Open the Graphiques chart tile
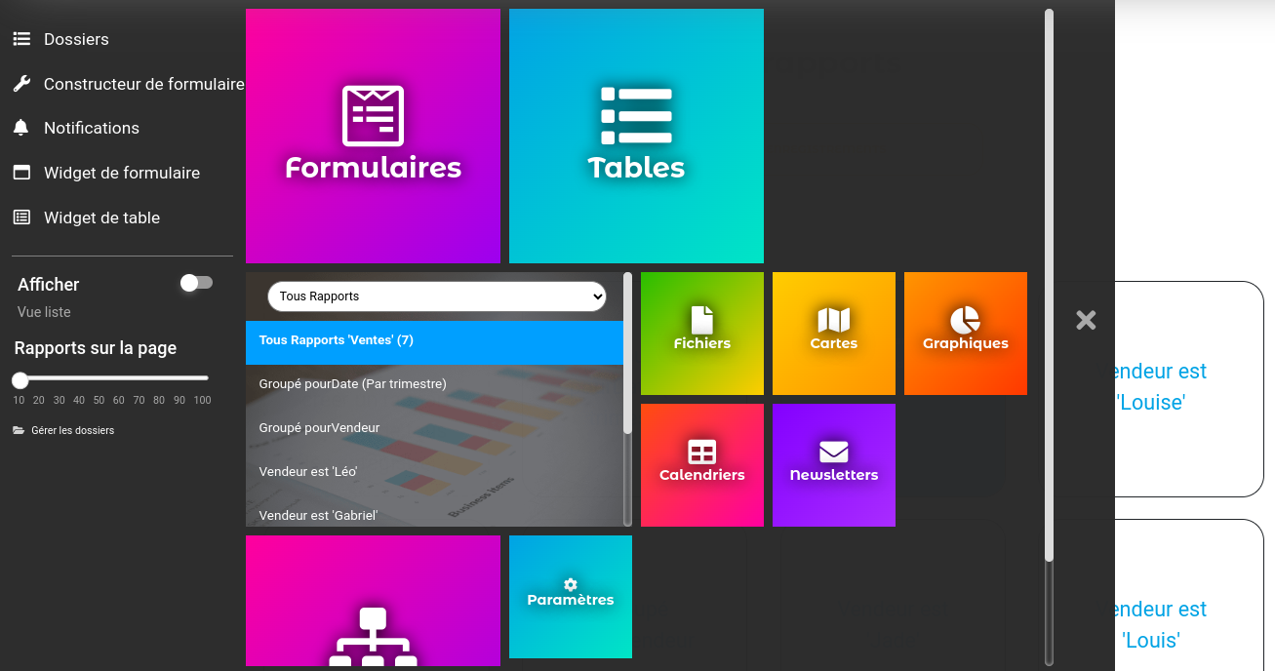1275x671 pixels. (x=965, y=333)
